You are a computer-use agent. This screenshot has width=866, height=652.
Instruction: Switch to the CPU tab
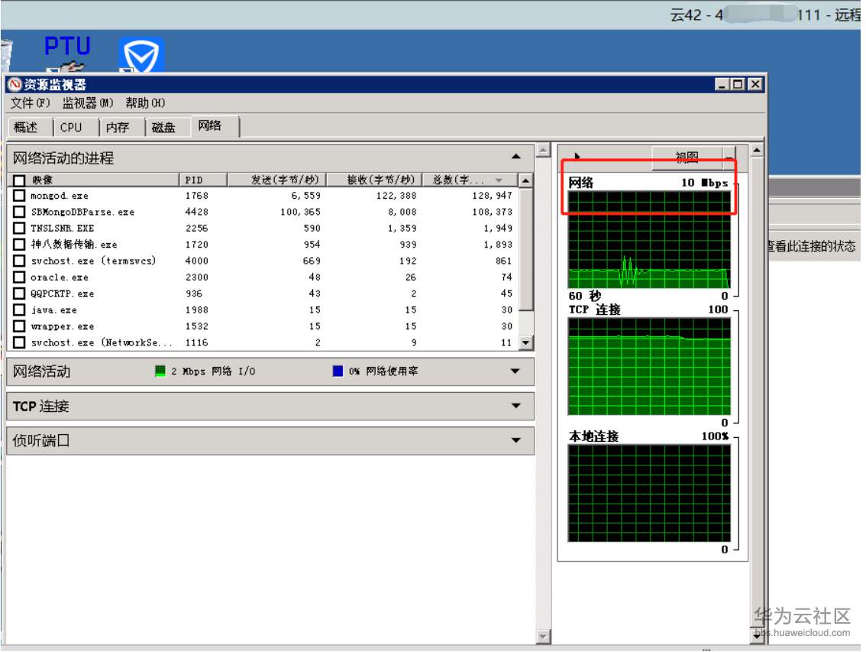click(x=73, y=127)
